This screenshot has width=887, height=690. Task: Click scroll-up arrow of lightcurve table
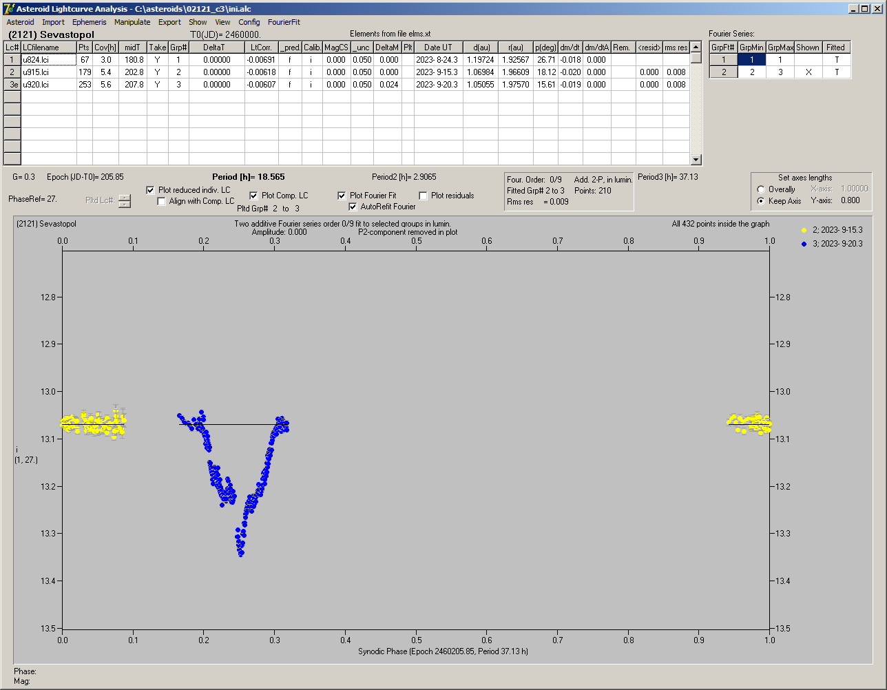696,47
